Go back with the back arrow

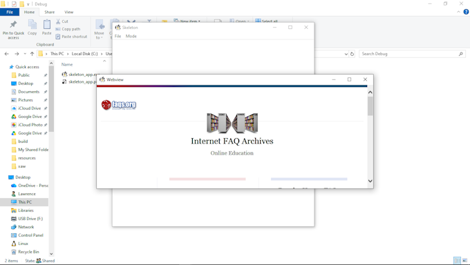pos(7,54)
